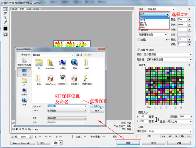
Task: Open the 仿色 100% dropdown arrow
Action: pyautogui.click(x=189, y=25)
